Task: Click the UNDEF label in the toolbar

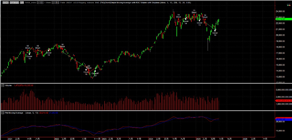Action: pyautogui.click(x=69, y=3)
